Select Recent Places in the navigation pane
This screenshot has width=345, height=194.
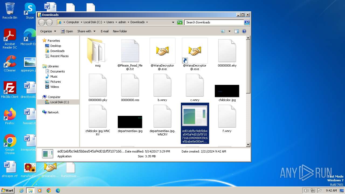[59, 56]
